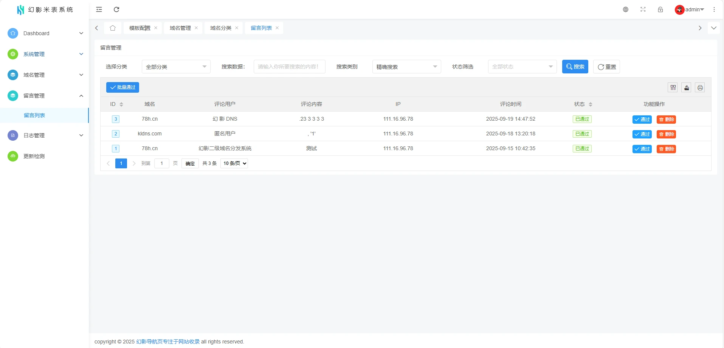The image size is (724, 348).
Task: Open the column filter icon in table toolbar
Action: (673, 88)
